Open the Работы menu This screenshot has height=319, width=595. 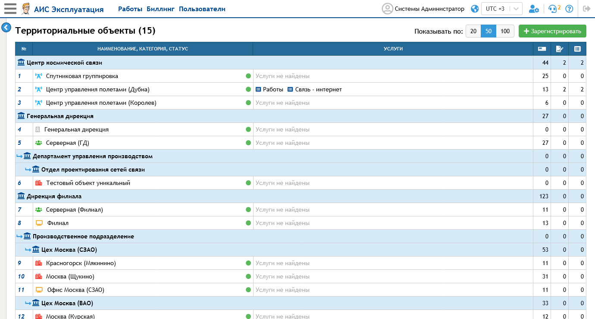click(x=130, y=9)
